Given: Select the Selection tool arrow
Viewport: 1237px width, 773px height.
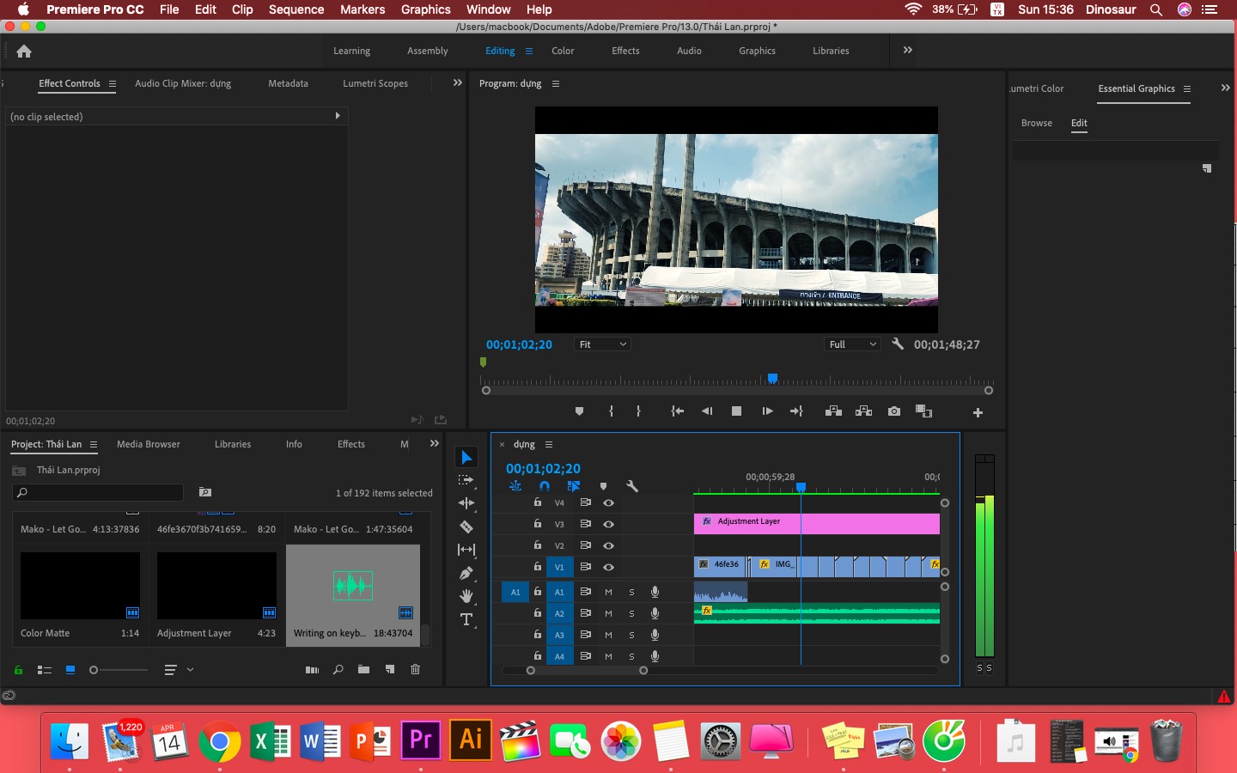Looking at the screenshot, I should [466, 457].
